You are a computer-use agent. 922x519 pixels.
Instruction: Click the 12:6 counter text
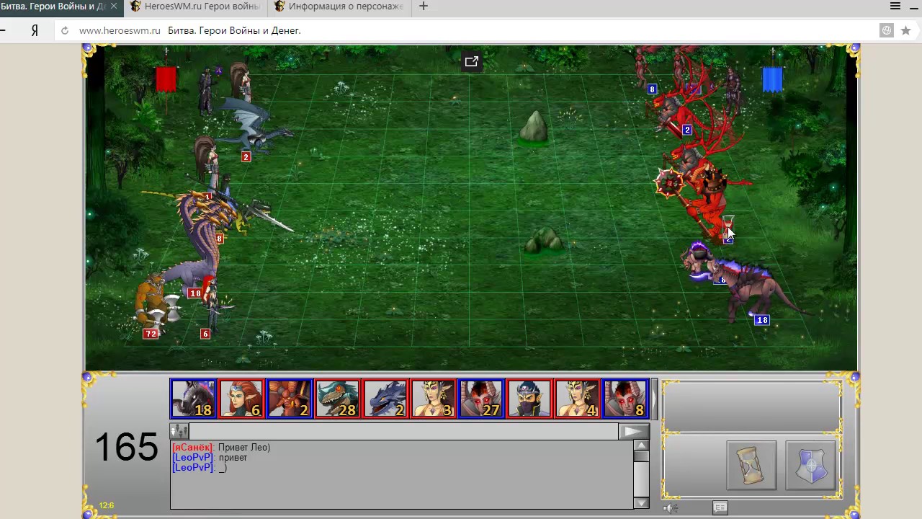(107, 505)
